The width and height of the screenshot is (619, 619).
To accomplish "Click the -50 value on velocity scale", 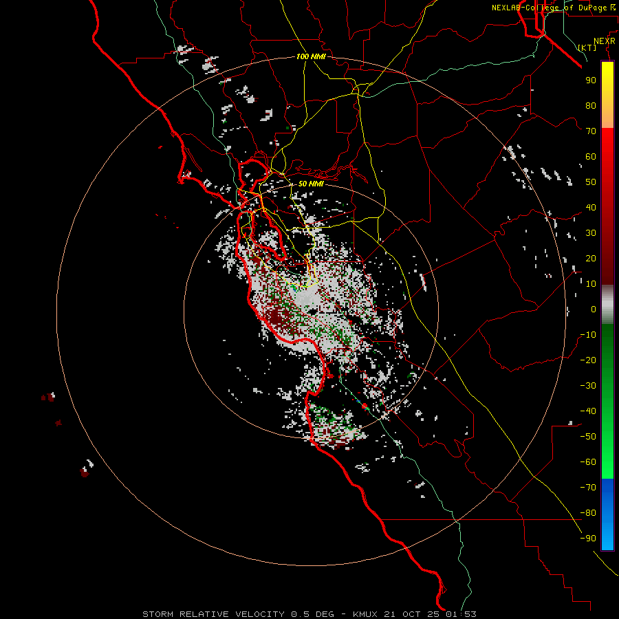I will tap(588, 437).
